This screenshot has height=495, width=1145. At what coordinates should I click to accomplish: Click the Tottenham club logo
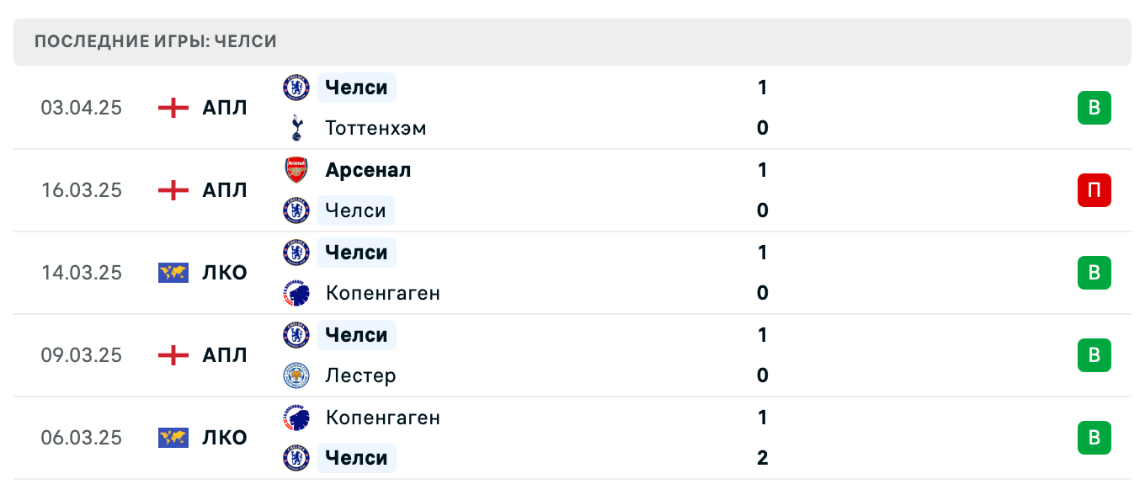click(x=296, y=128)
